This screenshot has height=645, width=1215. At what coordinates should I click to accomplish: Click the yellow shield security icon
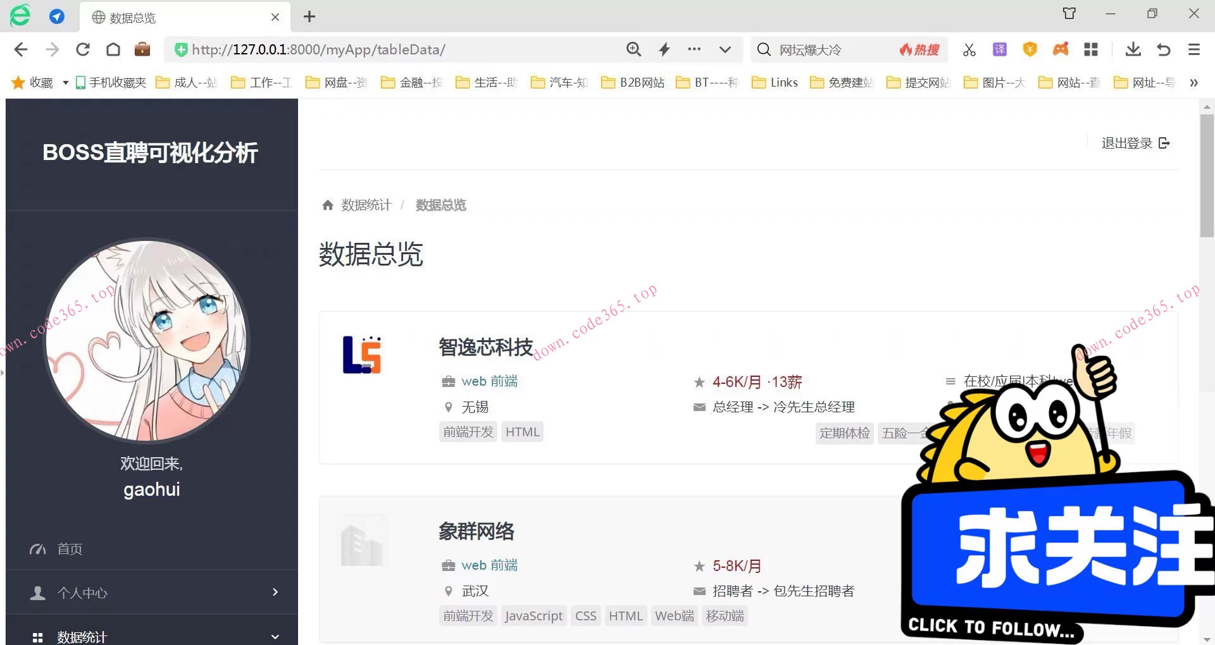(1030, 49)
